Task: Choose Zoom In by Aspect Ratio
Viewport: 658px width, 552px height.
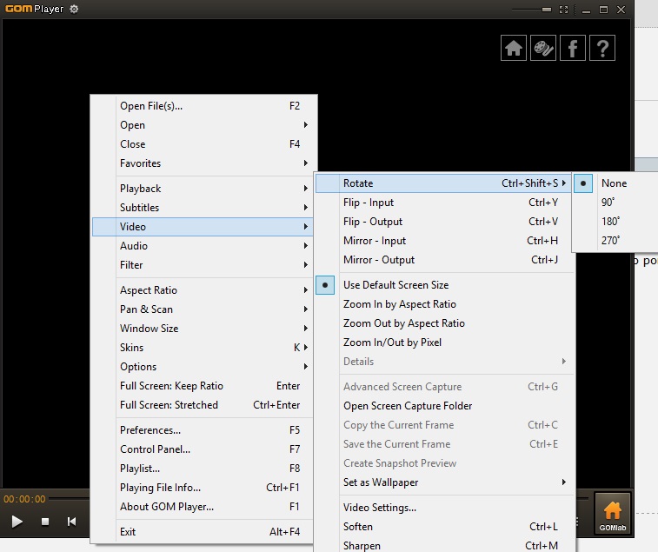Action: pos(444,304)
